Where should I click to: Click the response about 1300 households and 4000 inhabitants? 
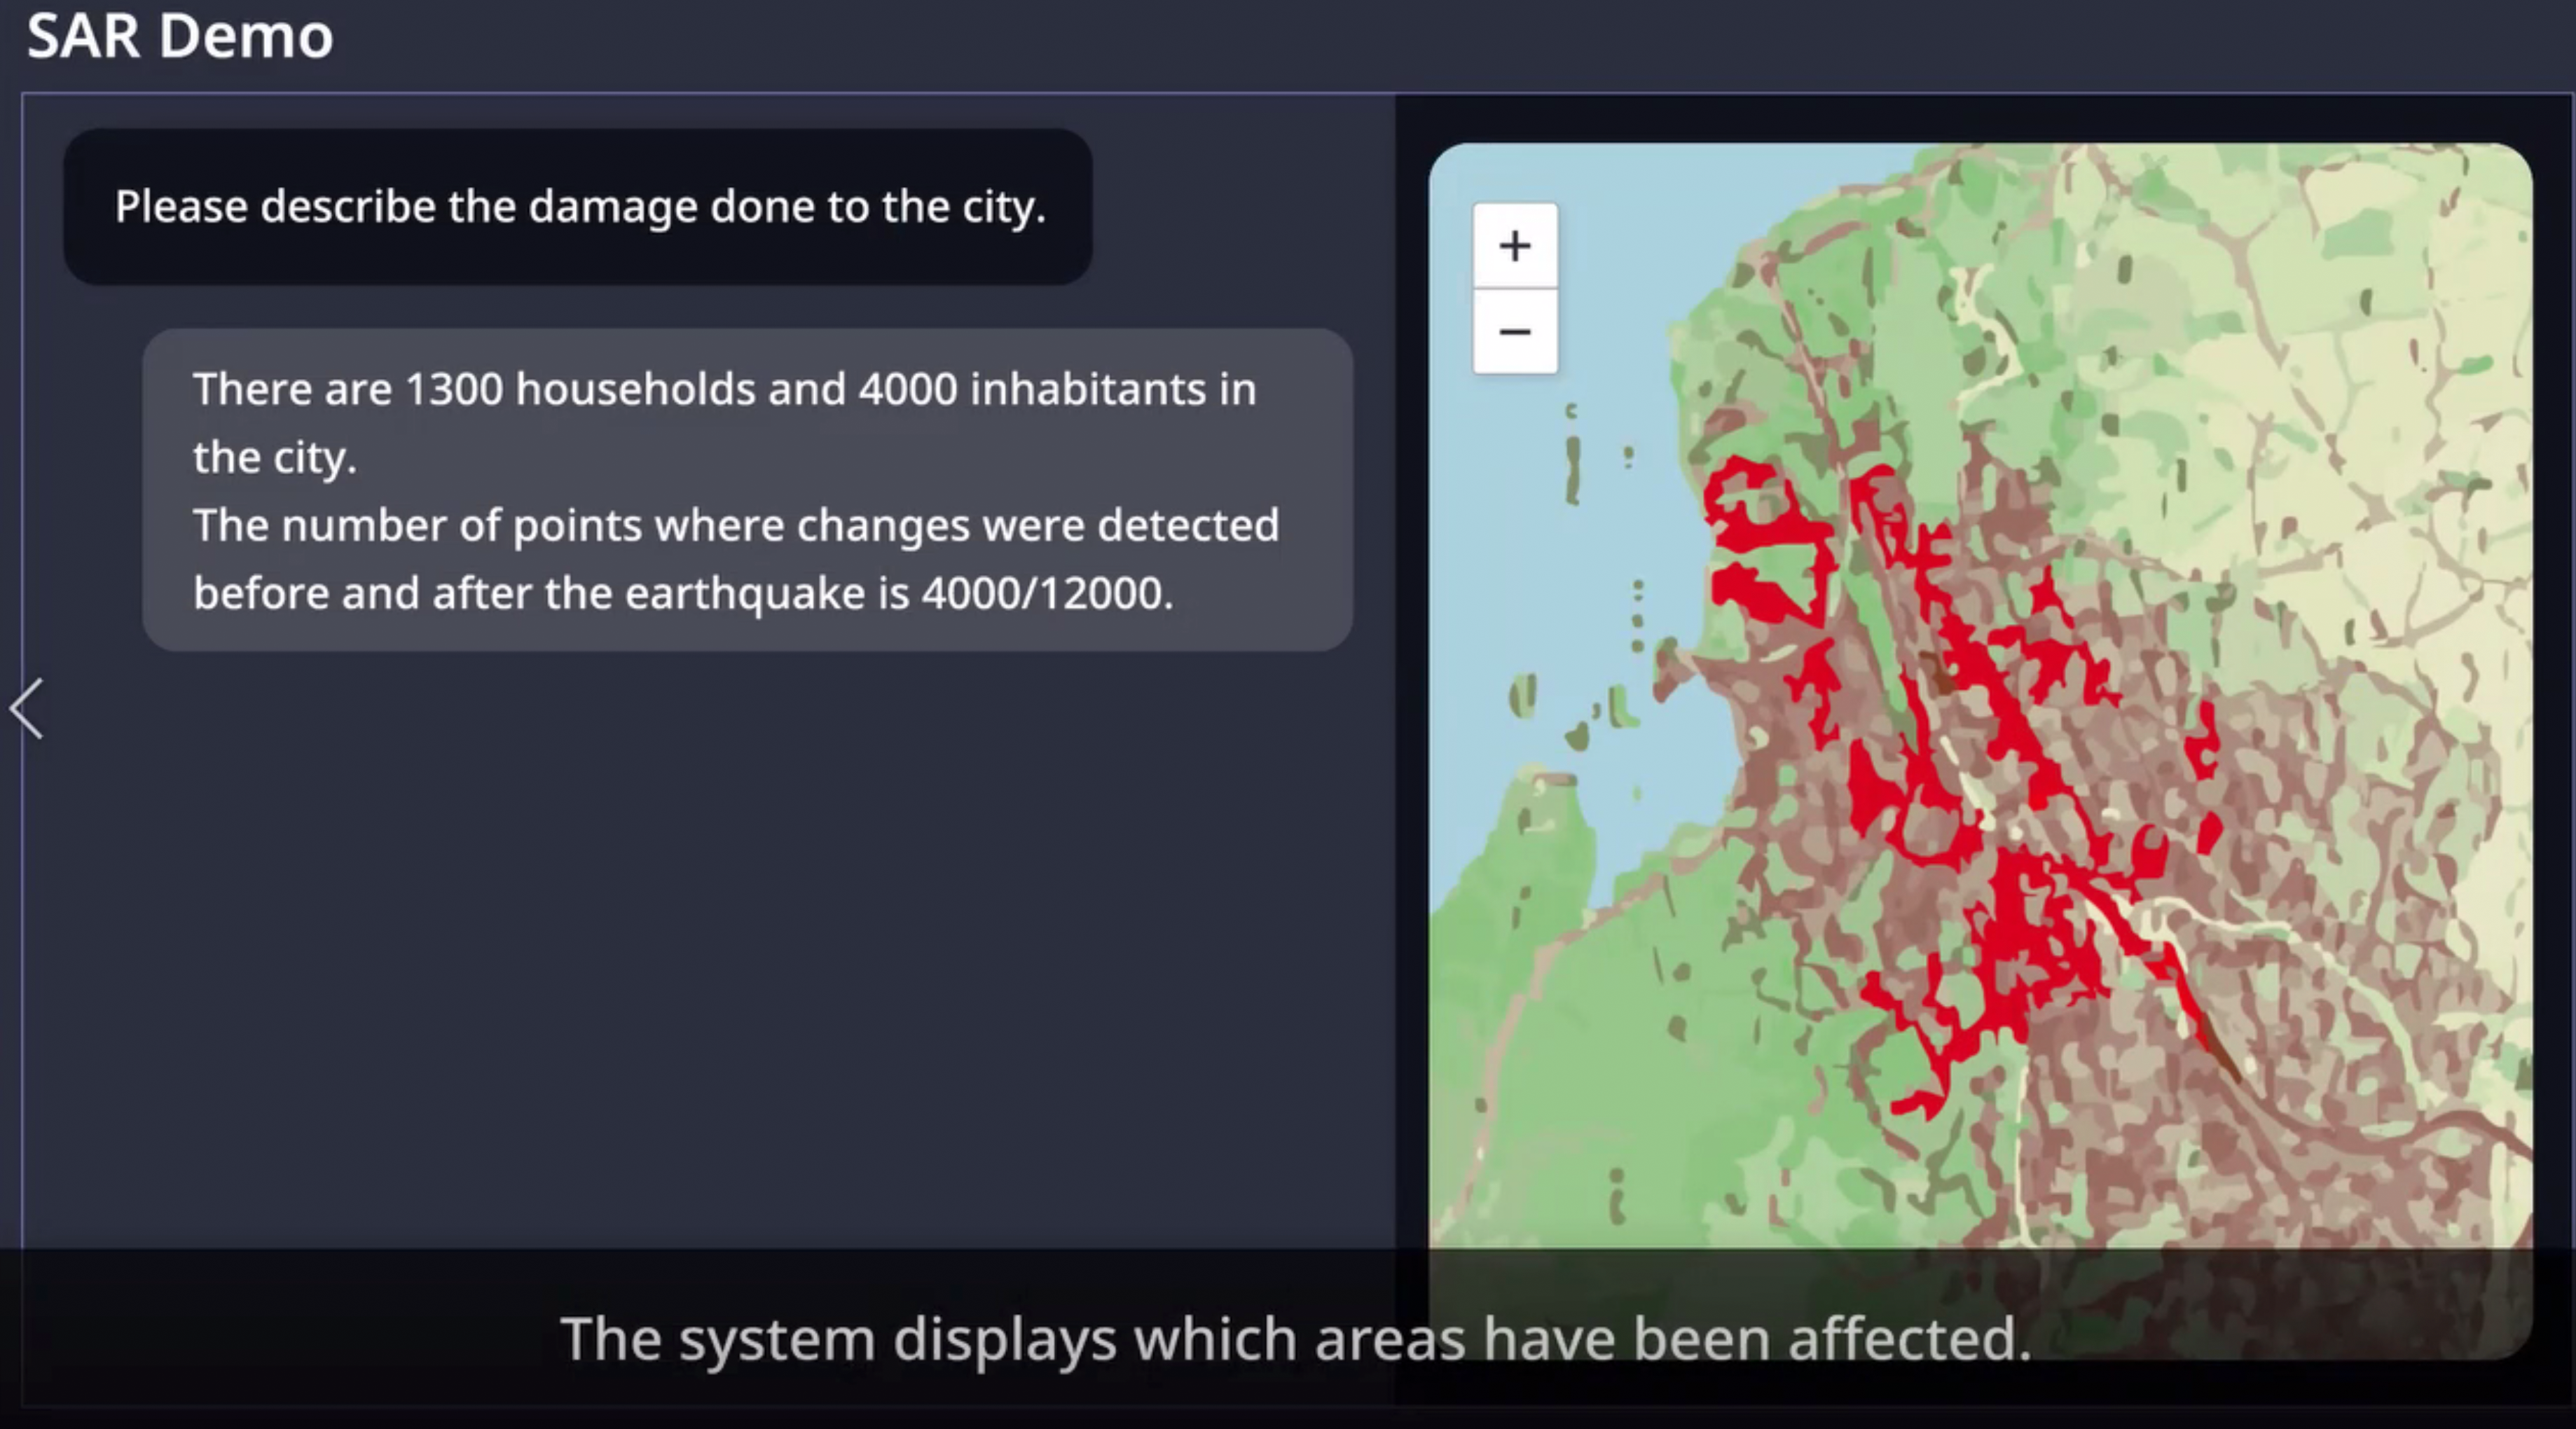[x=747, y=490]
